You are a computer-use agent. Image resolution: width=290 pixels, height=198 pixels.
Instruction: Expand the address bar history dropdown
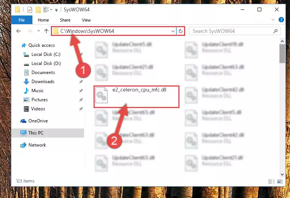[x=173, y=31]
